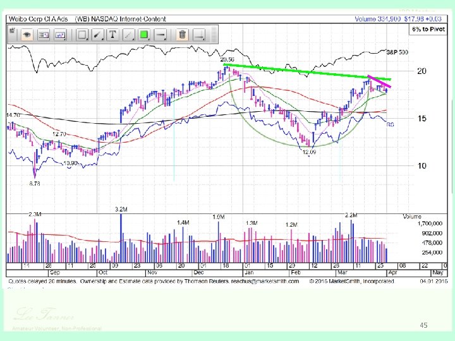Click the Weibo Corp Cl A Ads title
Screen dimensions: 455x341
click(39, 19)
